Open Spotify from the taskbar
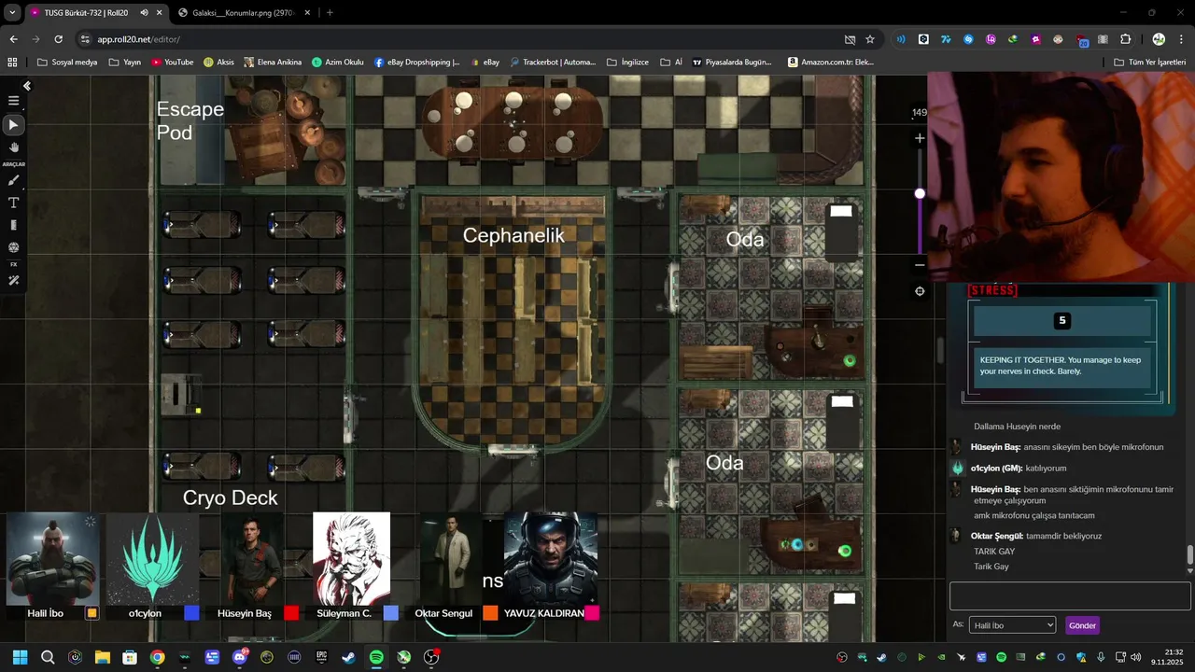Screen dimensions: 1195x672 [376, 657]
